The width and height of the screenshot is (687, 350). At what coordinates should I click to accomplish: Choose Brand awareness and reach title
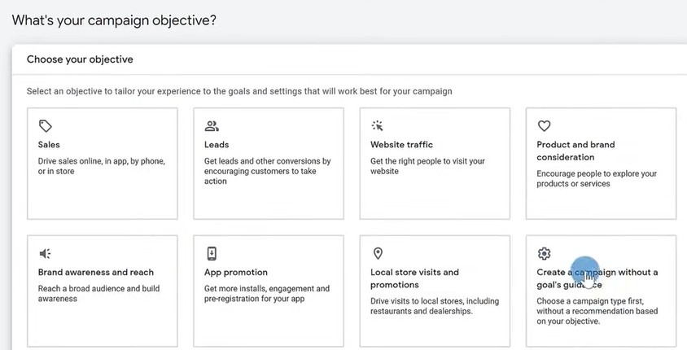click(96, 273)
